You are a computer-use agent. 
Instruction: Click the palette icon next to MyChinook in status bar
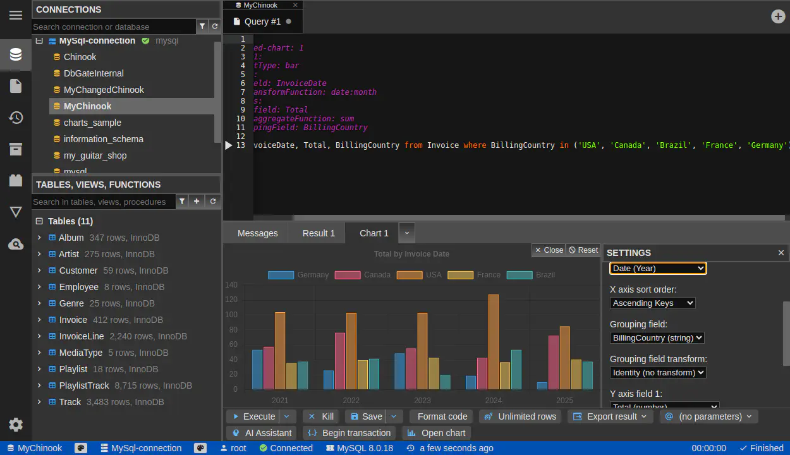[81, 448]
